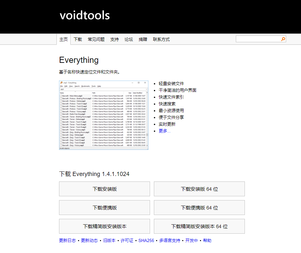Click the 基于名称快速定位文件和文件夹 tagline
This screenshot has width=301, height=253.
click(x=89, y=72)
